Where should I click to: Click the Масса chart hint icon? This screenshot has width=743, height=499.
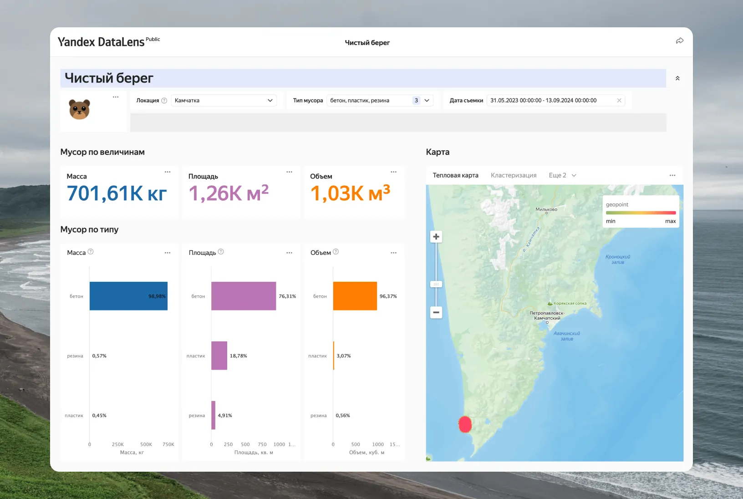[91, 252]
